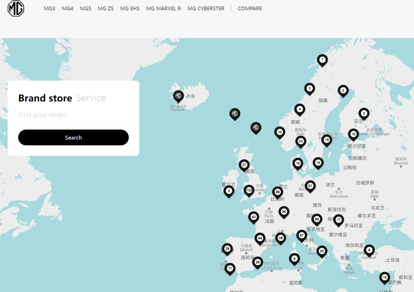Open the MG CYBERSTER menu item
The height and width of the screenshot is (292, 414).
(206, 8)
